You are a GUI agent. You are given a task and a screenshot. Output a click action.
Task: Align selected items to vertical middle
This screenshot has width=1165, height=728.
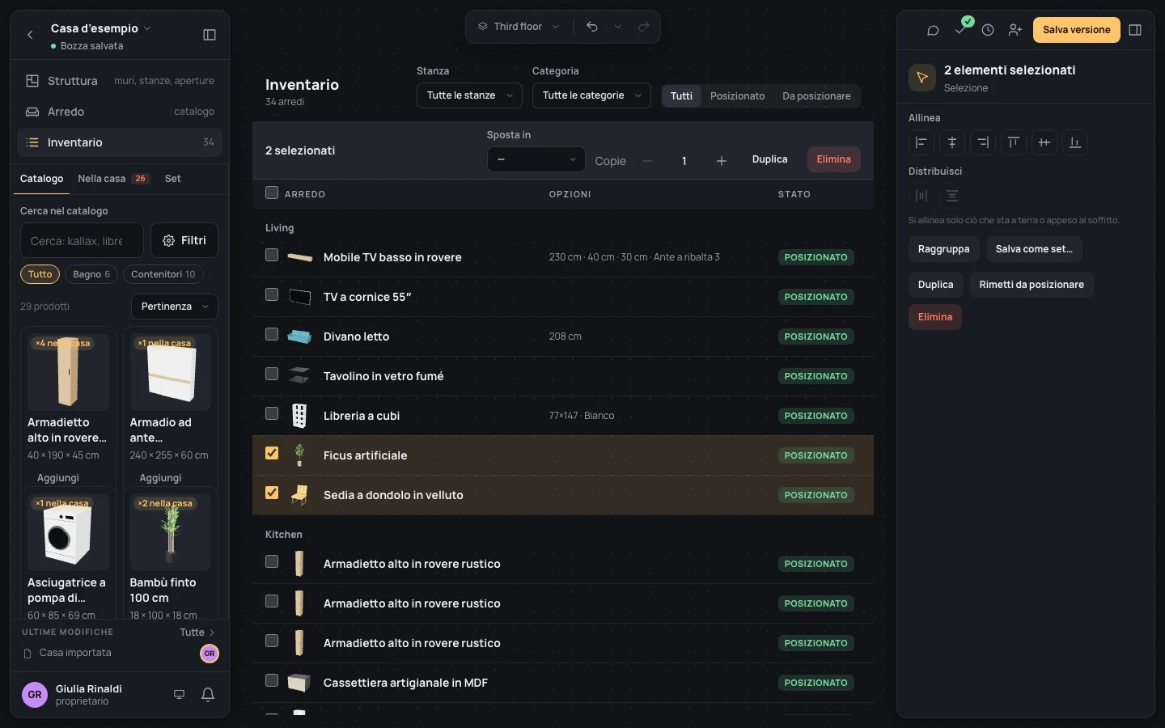[1044, 142]
